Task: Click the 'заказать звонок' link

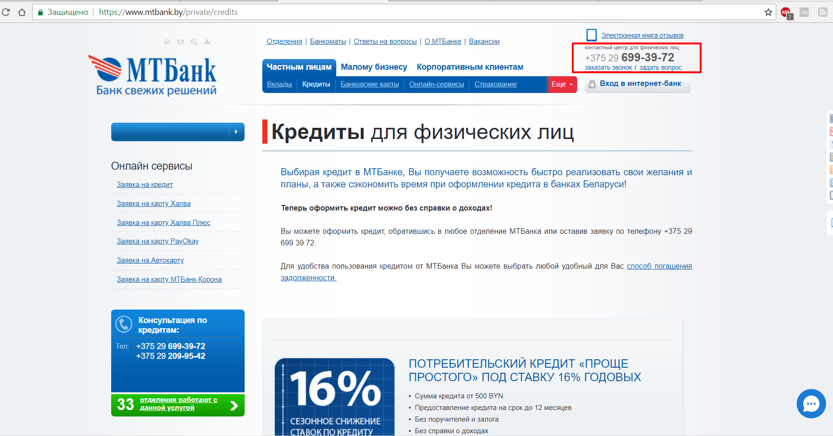Action: click(x=608, y=68)
